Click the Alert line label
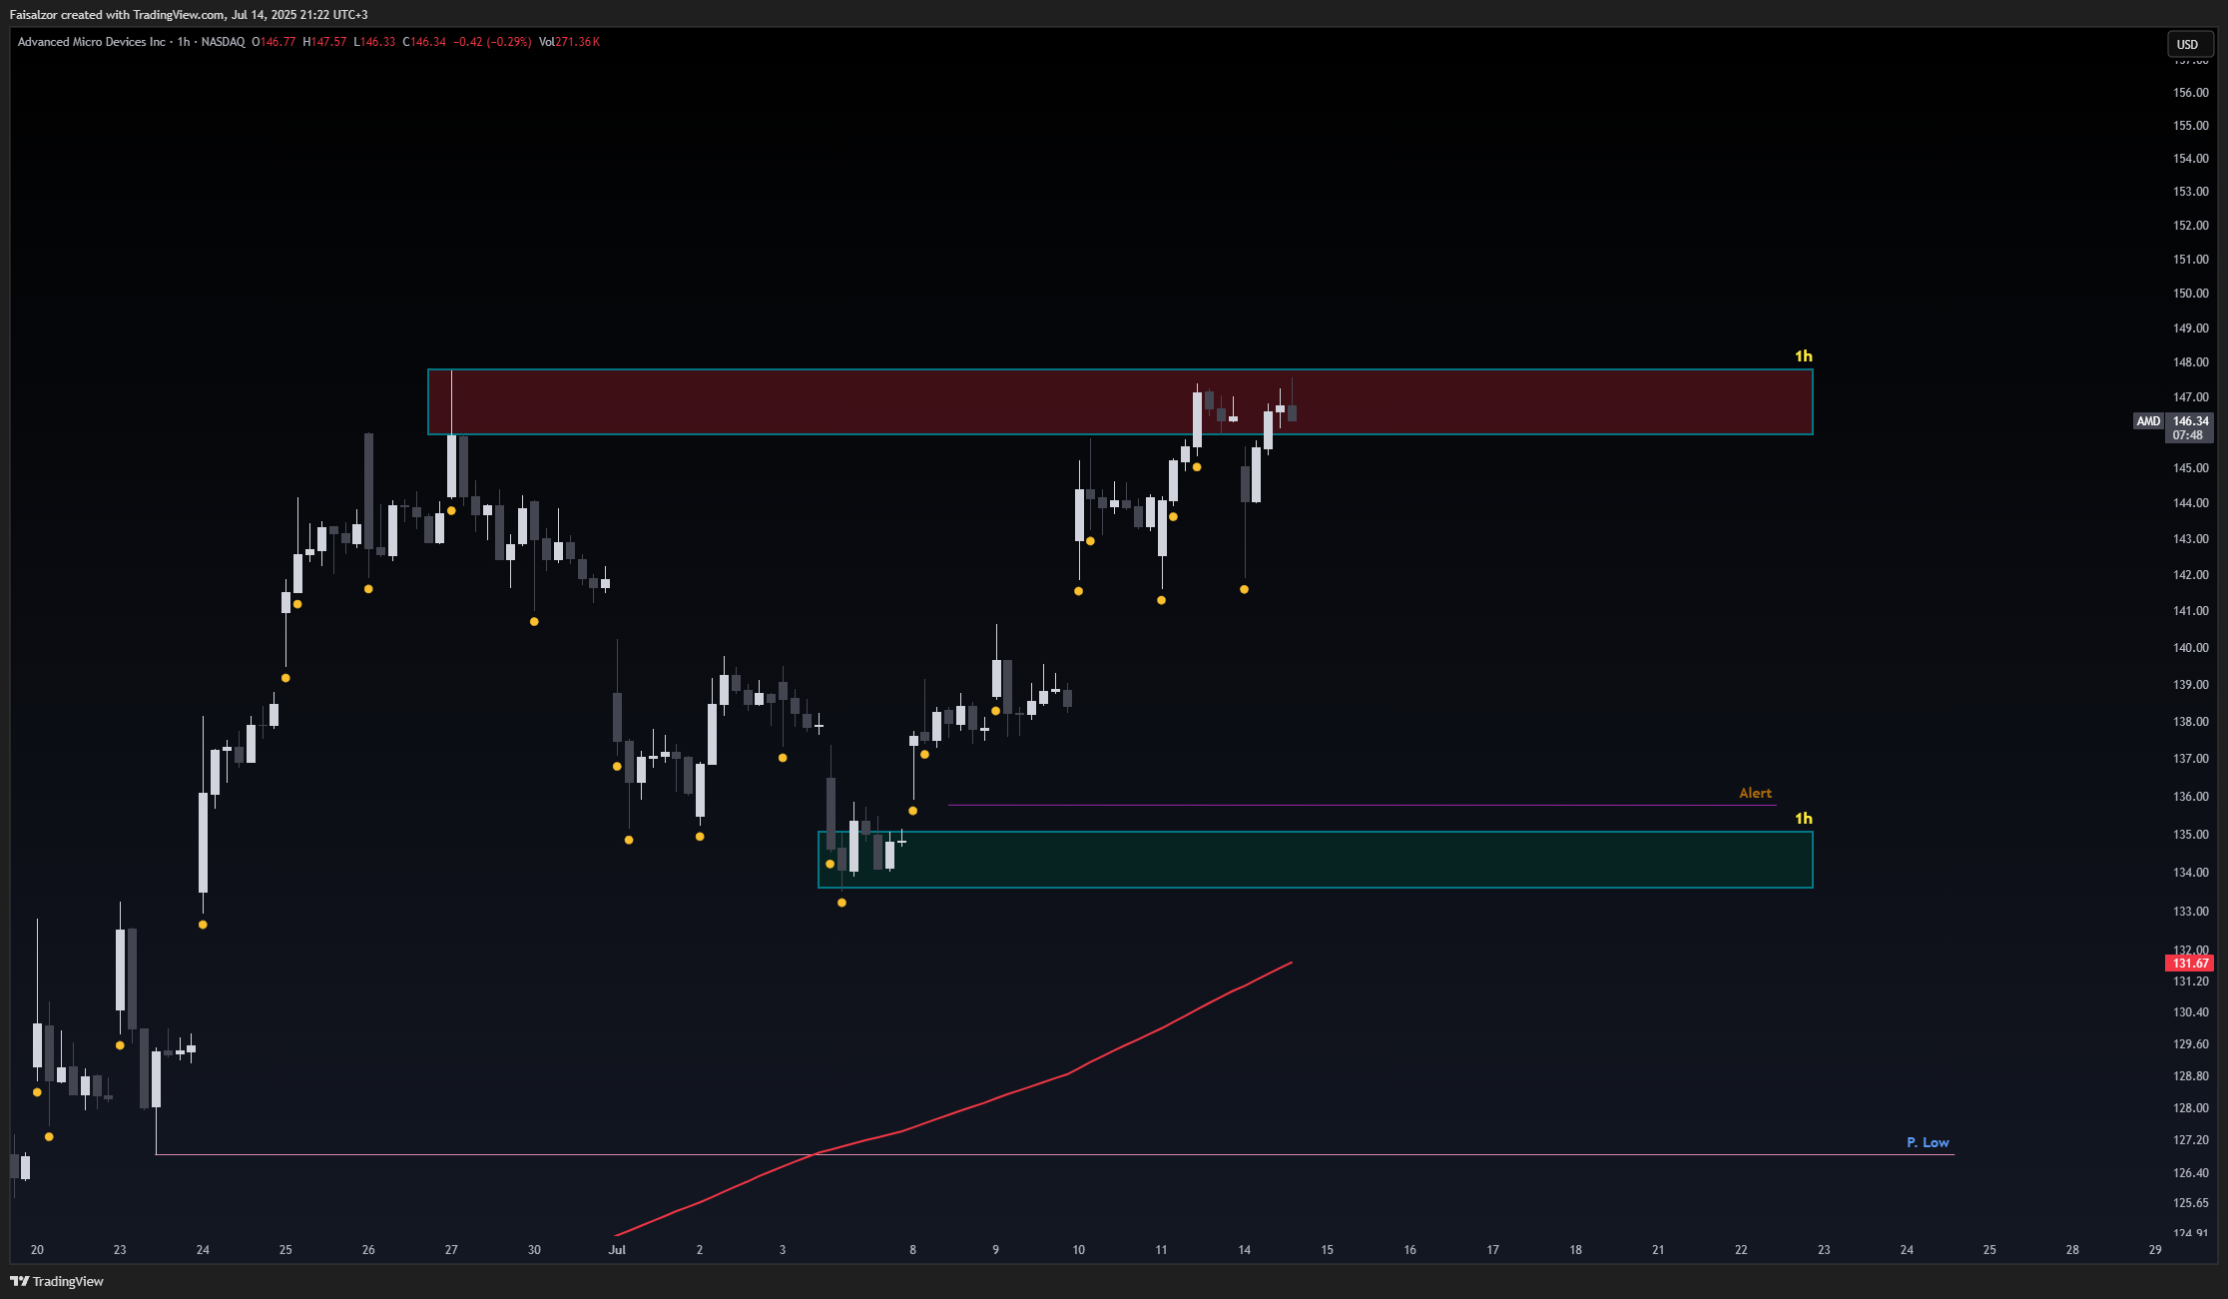The height and width of the screenshot is (1299, 2228). click(1755, 794)
